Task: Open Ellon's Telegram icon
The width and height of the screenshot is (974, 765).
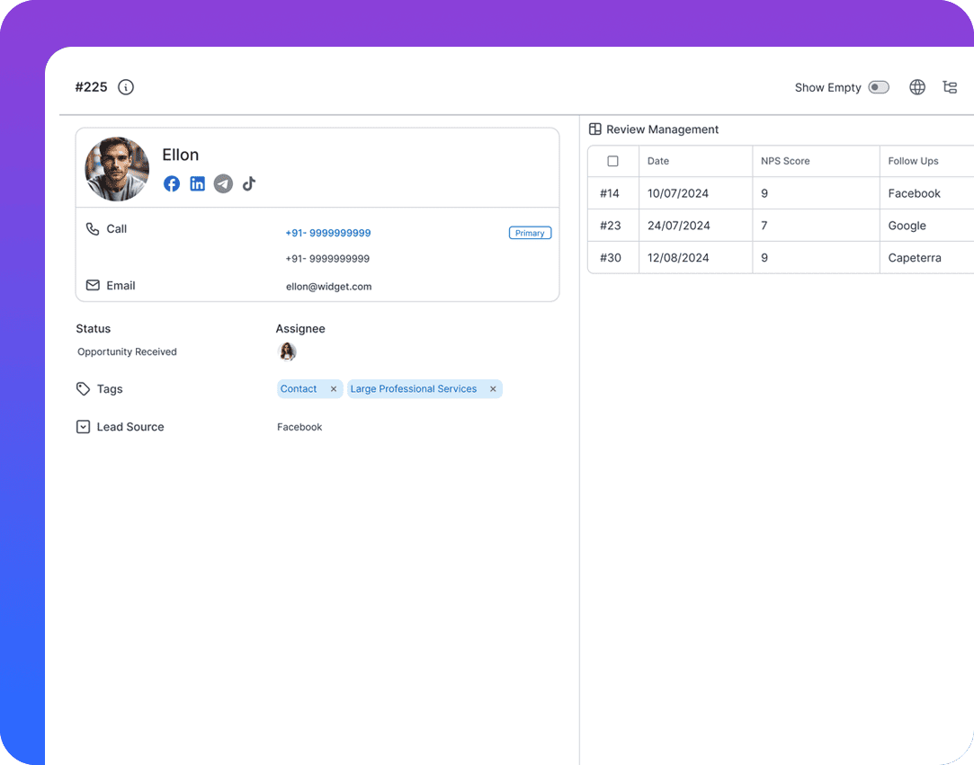Action: tap(224, 183)
